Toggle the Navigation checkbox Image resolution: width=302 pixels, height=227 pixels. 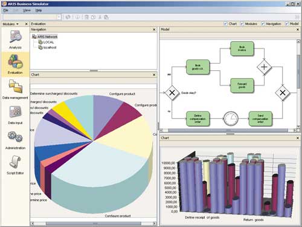click(x=263, y=24)
